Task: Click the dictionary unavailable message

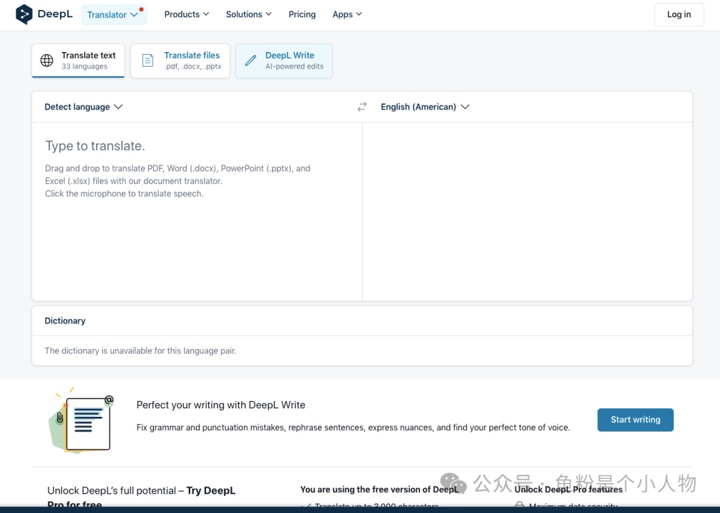Action: [141, 351]
